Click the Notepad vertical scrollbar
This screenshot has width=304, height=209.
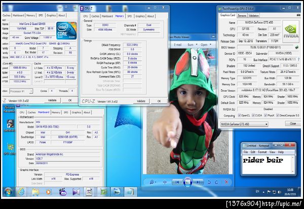293,164
